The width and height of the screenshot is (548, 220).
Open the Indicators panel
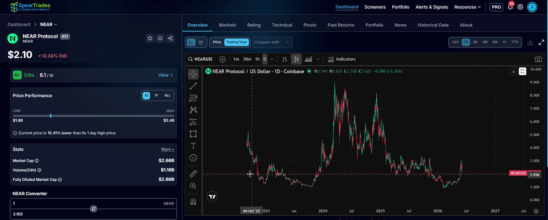[x=342, y=59]
